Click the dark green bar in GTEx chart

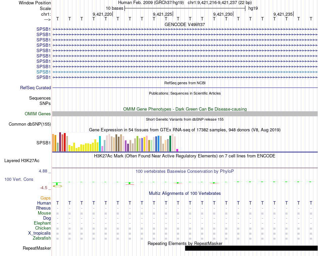(170, 144)
